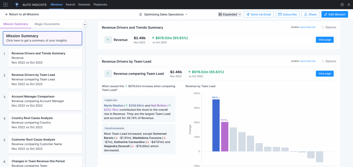The image size is (353, 167).
Task: Open Options for Revenue Drivers by Team Lead
Action: pyautogui.click(x=329, y=61)
